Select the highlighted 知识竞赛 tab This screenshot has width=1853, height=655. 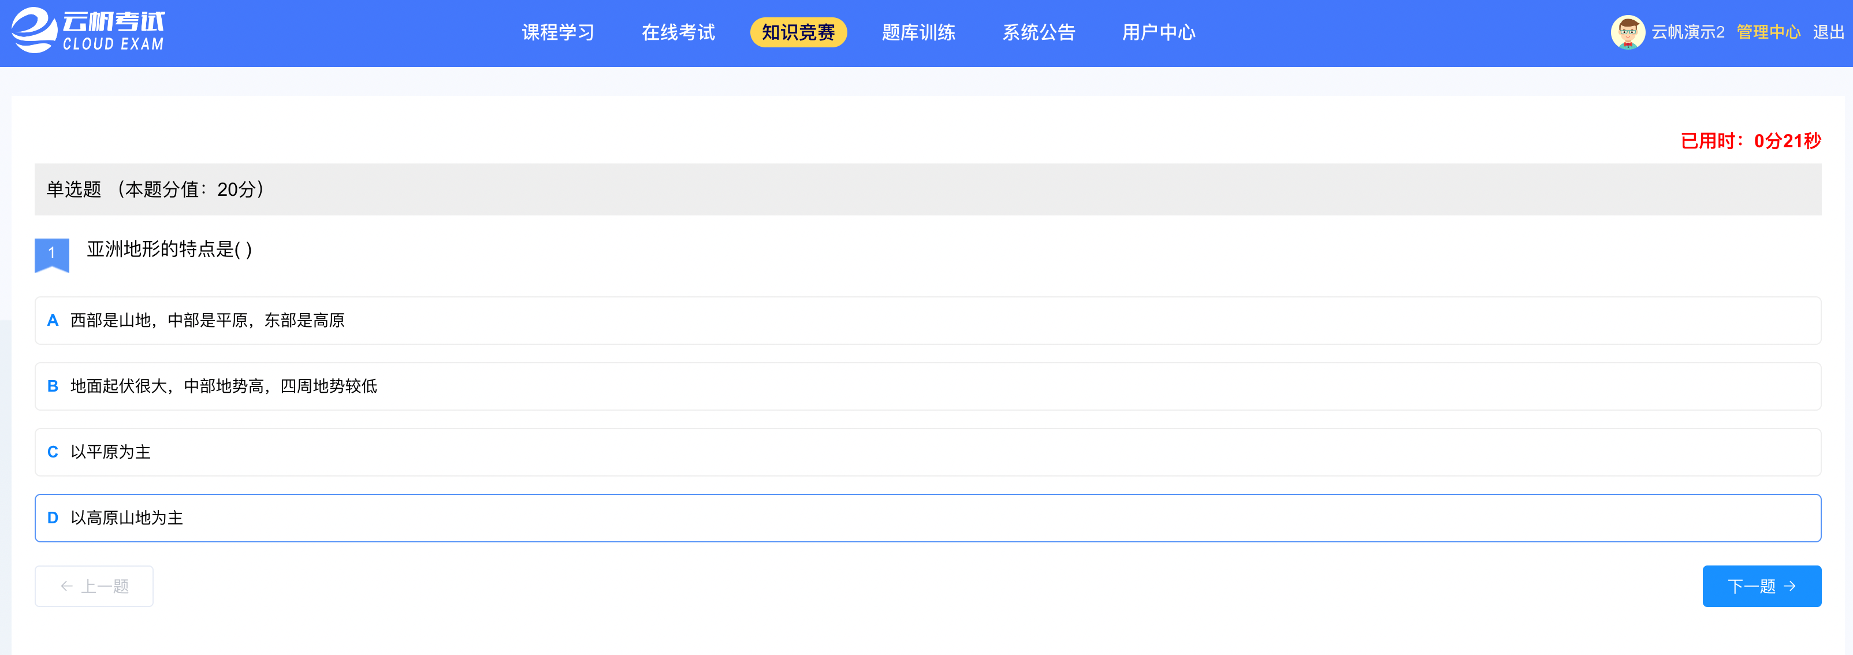[x=798, y=32]
